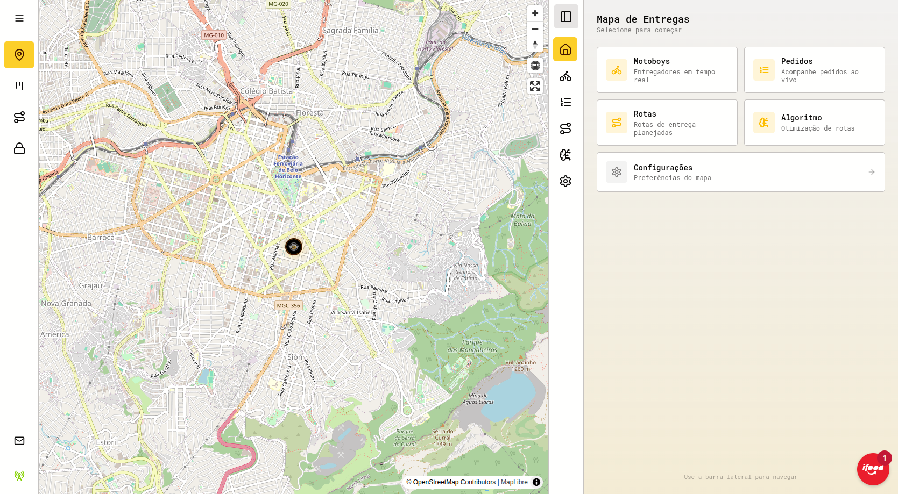898x494 pixels.
Task: Open the Rotas card
Action: coord(667,123)
